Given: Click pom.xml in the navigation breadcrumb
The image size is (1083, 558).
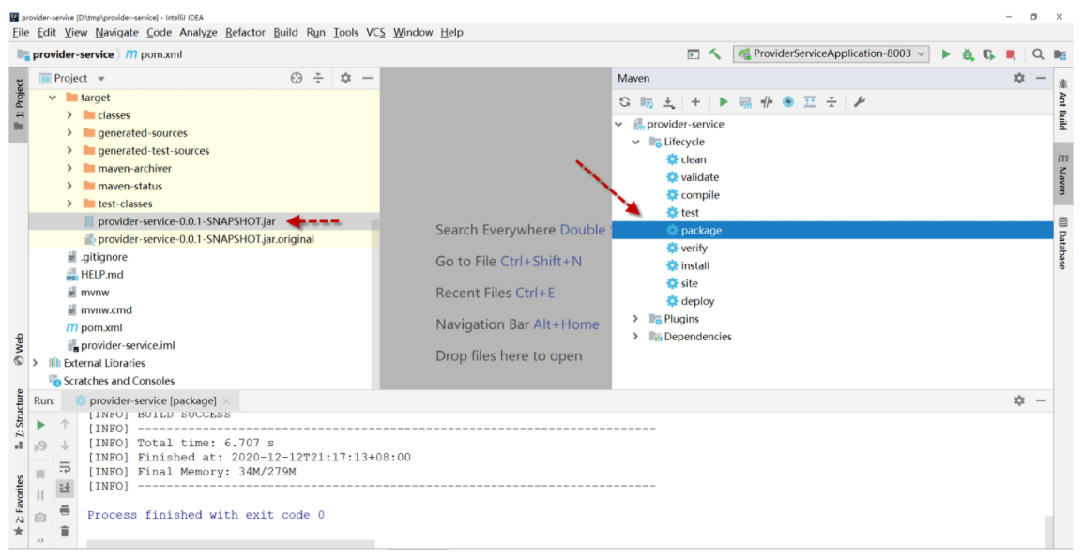Looking at the screenshot, I should point(153,54).
